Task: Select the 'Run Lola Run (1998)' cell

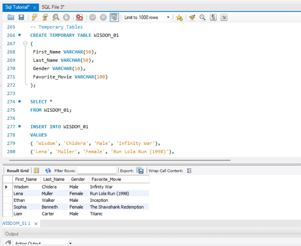Action: point(119,194)
